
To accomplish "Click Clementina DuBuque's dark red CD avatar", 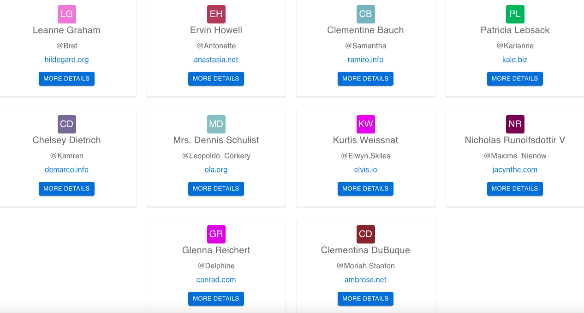I will click(x=366, y=234).
